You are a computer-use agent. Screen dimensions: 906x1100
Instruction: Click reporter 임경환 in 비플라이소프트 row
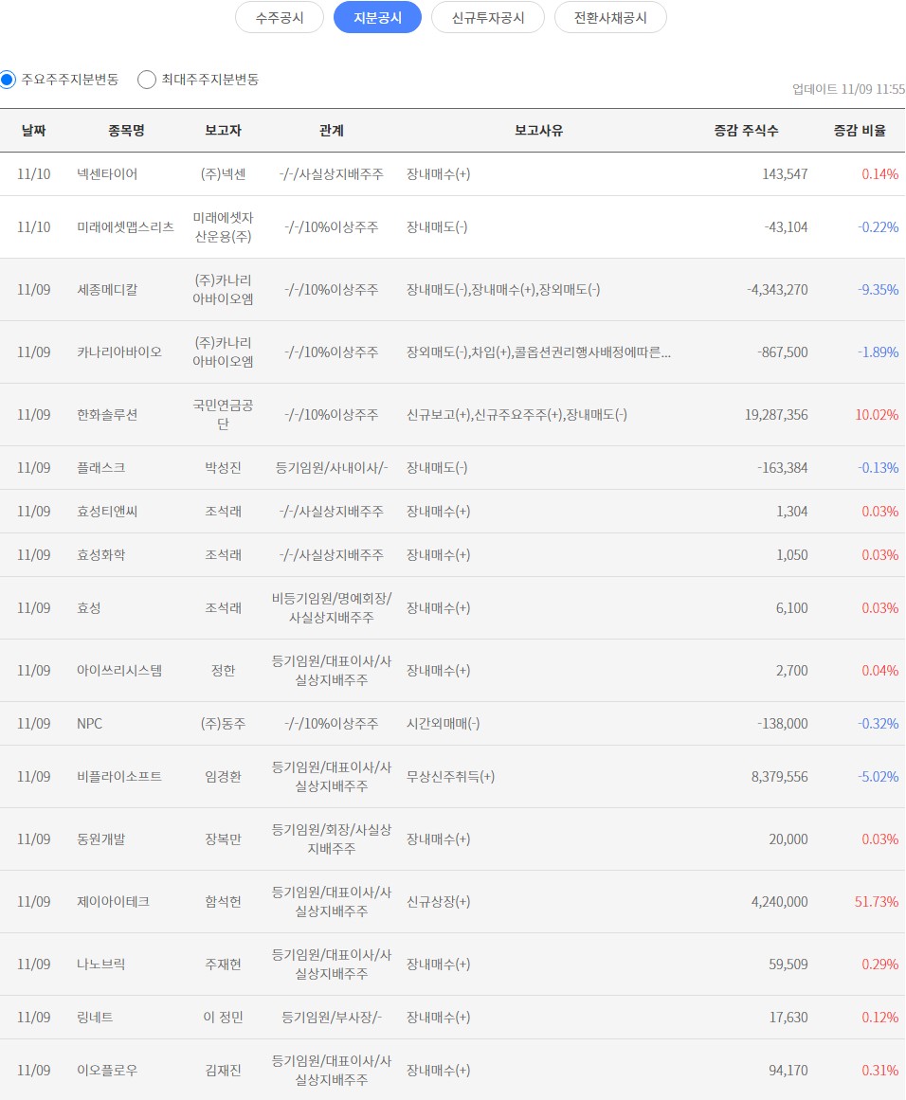tap(223, 777)
